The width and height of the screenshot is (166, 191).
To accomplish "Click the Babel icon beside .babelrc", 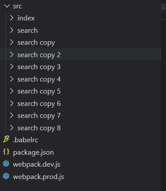I will click(6, 139).
